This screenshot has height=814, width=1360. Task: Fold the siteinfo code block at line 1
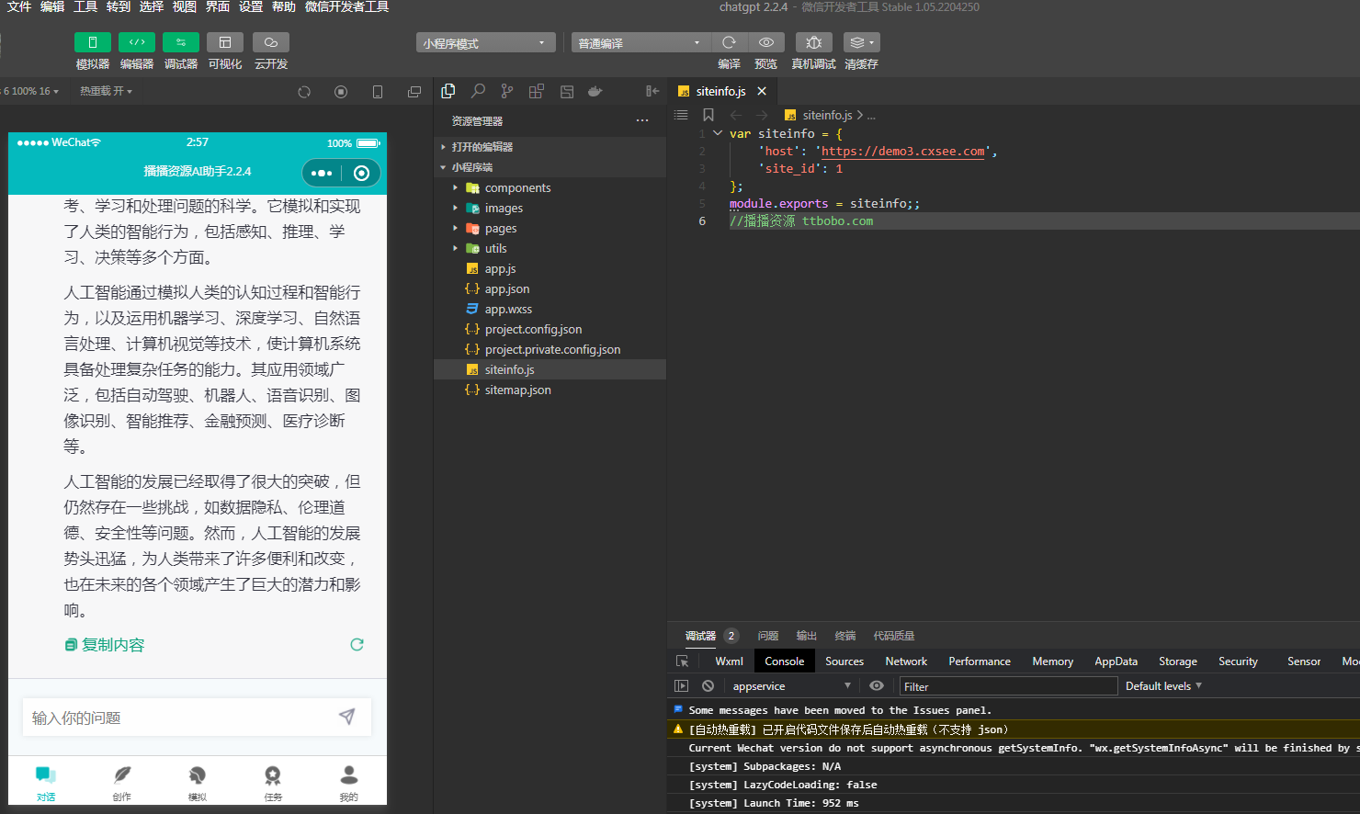click(718, 133)
